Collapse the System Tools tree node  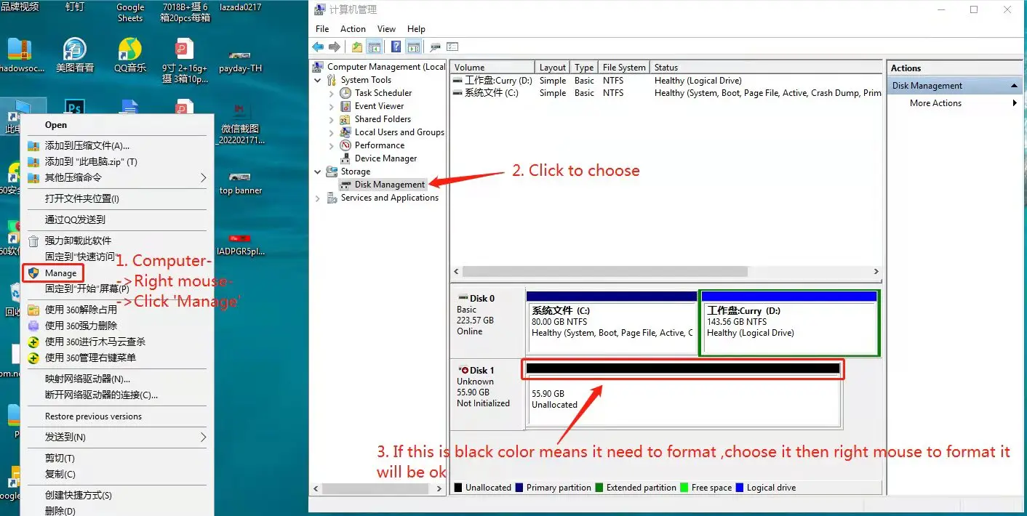click(x=318, y=80)
